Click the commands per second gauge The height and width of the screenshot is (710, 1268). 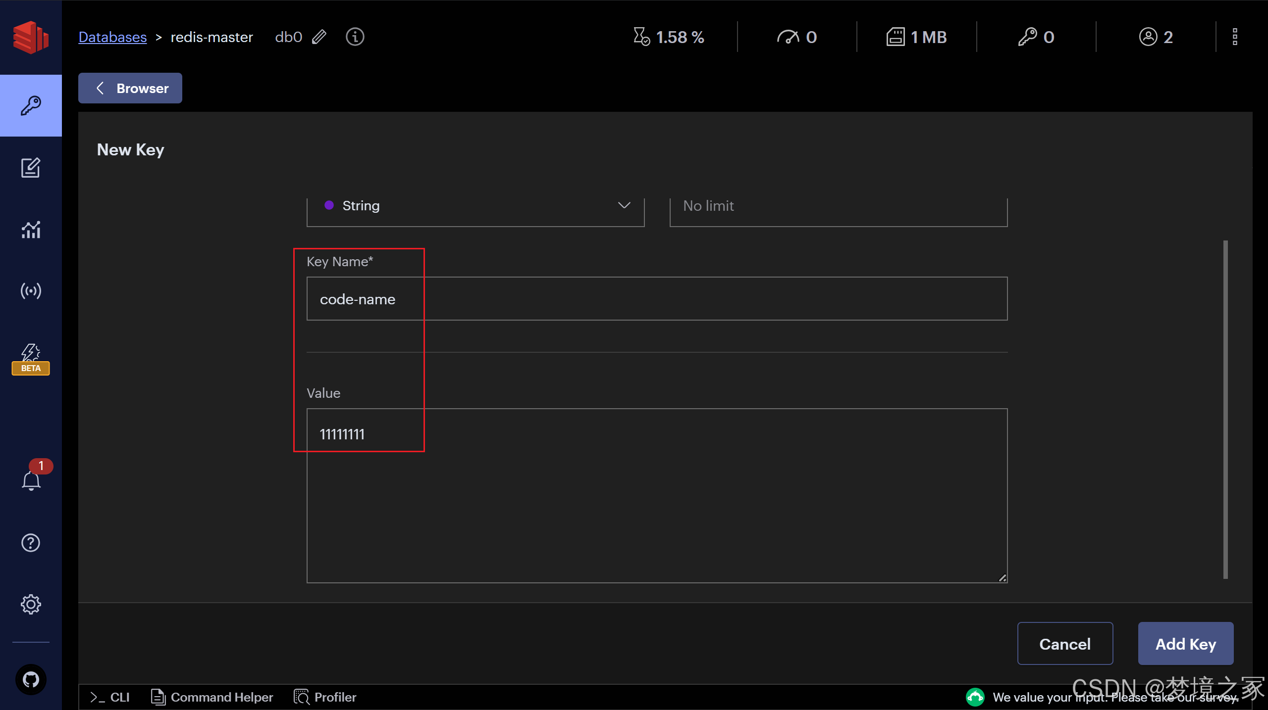[x=796, y=37]
